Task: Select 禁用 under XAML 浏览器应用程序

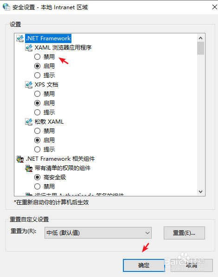Action: click(37, 57)
